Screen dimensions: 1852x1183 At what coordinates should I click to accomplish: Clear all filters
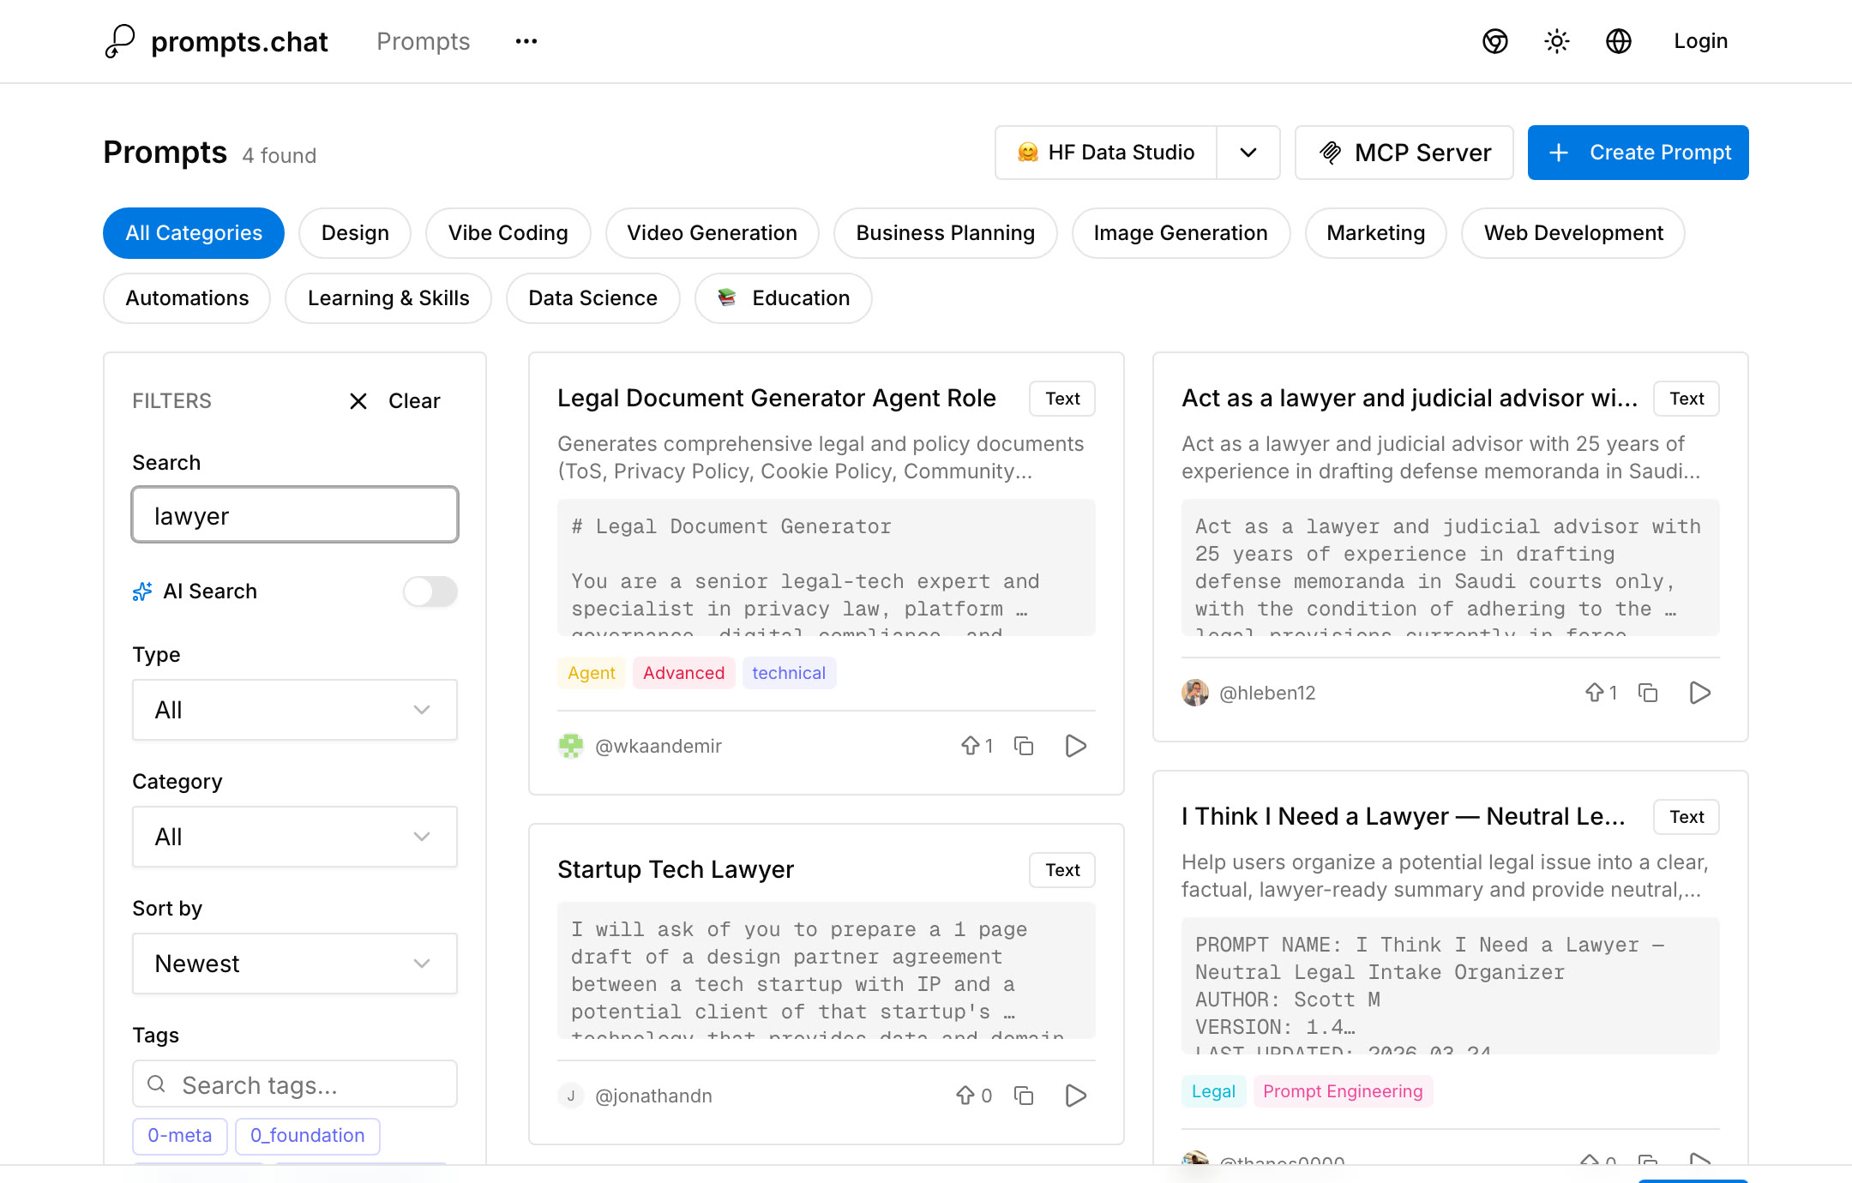point(395,401)
